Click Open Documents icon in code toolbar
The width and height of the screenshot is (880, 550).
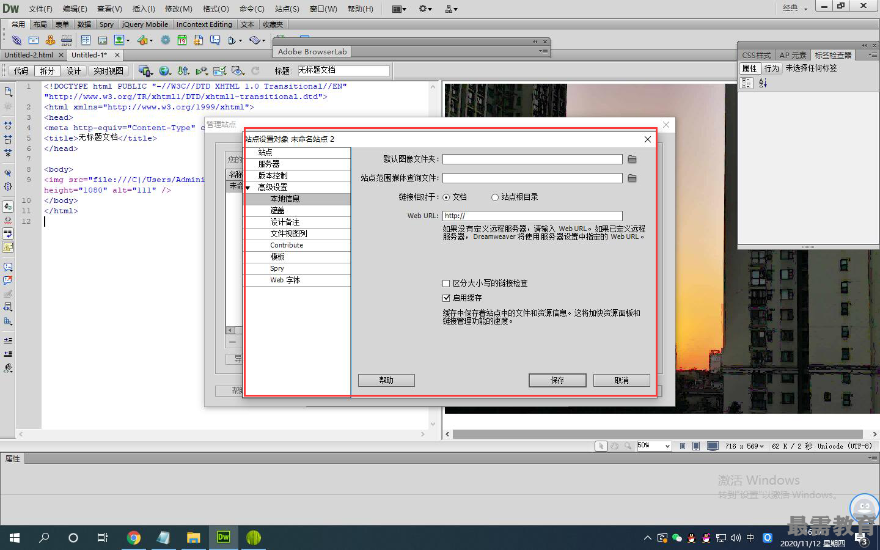[8, 91]
